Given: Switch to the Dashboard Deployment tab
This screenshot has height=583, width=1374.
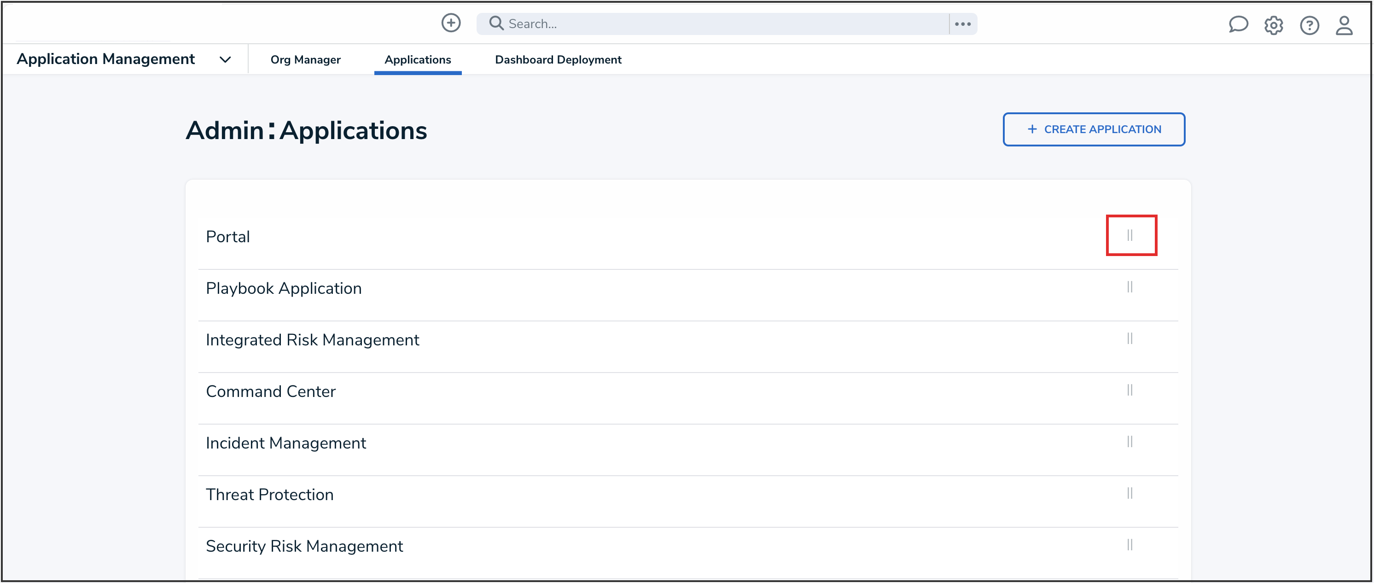Looking at the screenshot, I should click(558, 60).
